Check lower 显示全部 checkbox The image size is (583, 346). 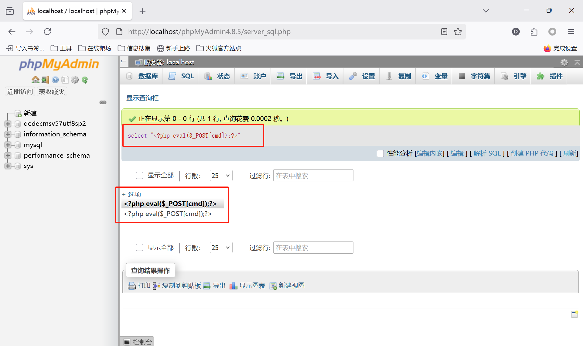pyautogui.click(x=139, y=248)
